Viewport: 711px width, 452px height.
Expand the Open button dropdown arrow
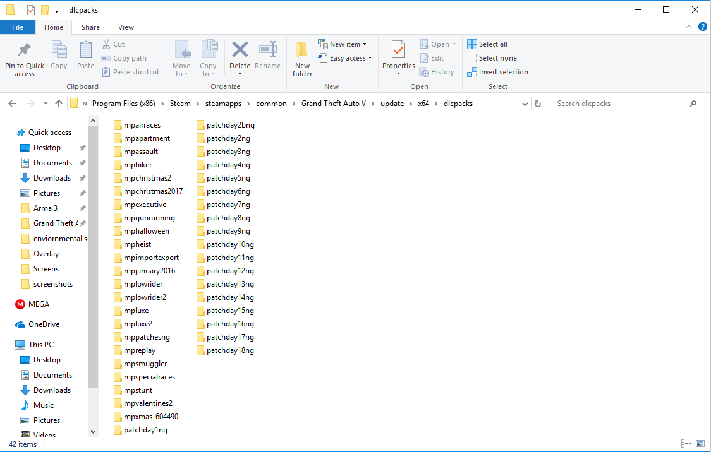click(x=454, y=44)
